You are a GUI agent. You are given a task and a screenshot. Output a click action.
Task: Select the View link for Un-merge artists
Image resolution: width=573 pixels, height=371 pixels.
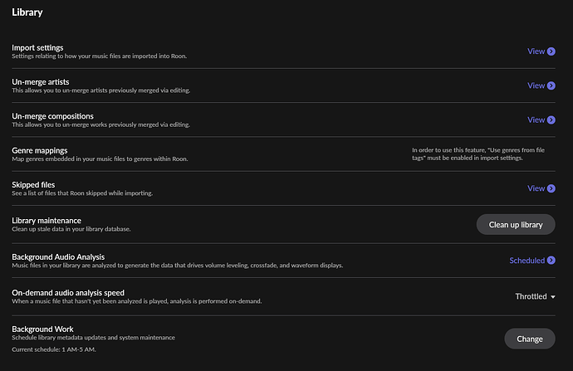(x=536, y=85)
